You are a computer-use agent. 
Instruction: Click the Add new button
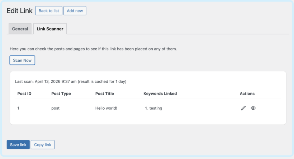click(75, 11)
